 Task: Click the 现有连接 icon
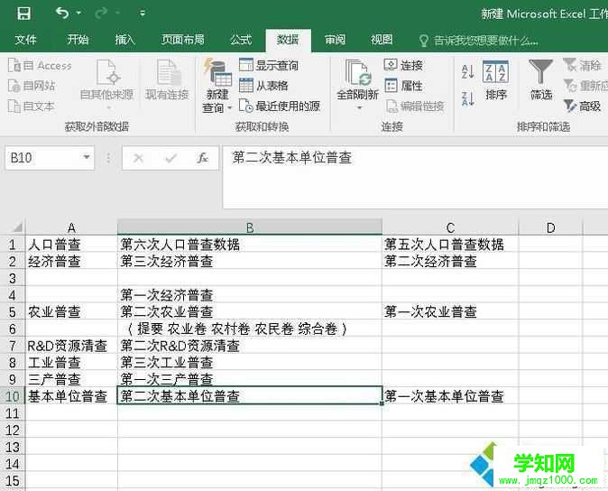tap(167, 79)
